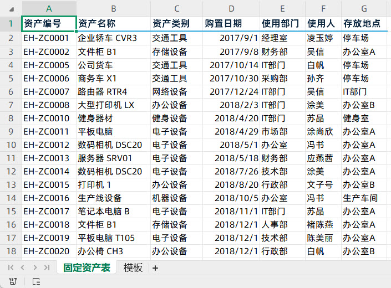Select column D header
Image resolution: width=391 pixels, height=288 pixels.
231,8
